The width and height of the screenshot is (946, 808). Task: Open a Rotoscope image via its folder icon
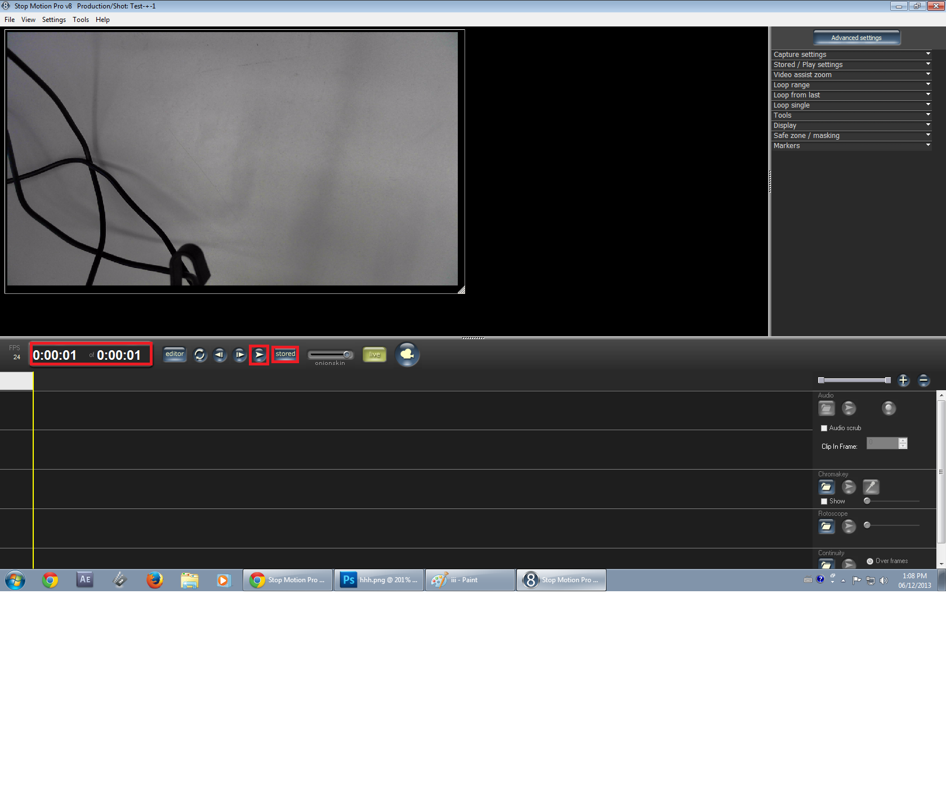[826, 526]
